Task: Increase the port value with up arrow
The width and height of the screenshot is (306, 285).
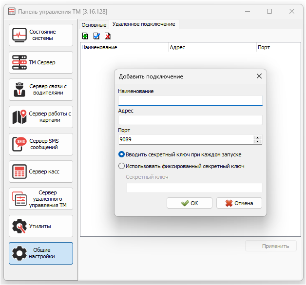Action: click(257, 137)
